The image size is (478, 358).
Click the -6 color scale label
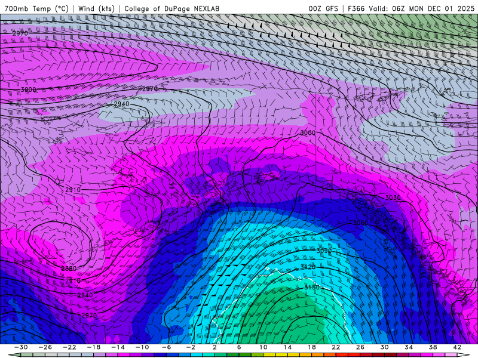(x=167, y=347)
